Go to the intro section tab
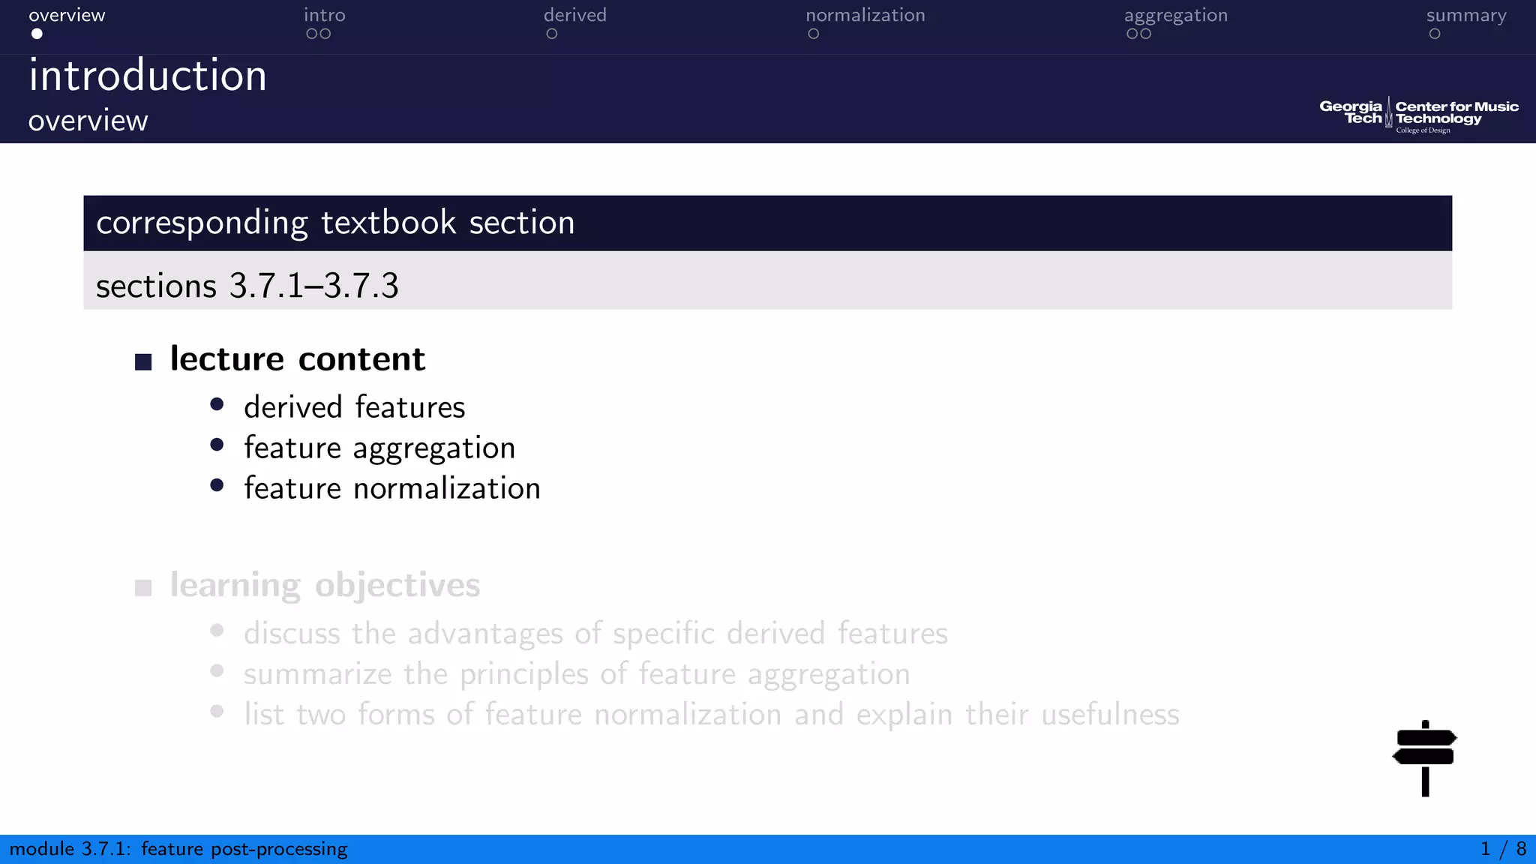Screen dimensions: 1536x864 click(x=324, y=15)
